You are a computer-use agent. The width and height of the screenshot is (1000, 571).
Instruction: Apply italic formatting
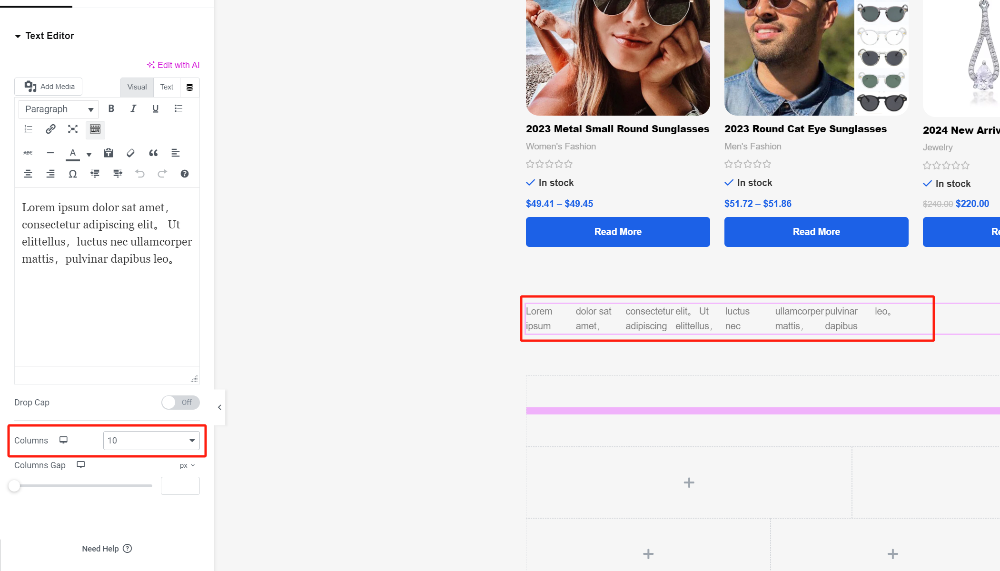(133, 108)
